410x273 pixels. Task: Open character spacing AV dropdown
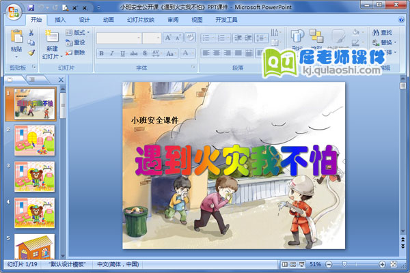point(157,53)
